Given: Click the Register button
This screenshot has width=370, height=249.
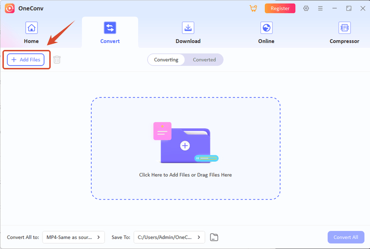Looking at the screenshot, I should point(280,8).
